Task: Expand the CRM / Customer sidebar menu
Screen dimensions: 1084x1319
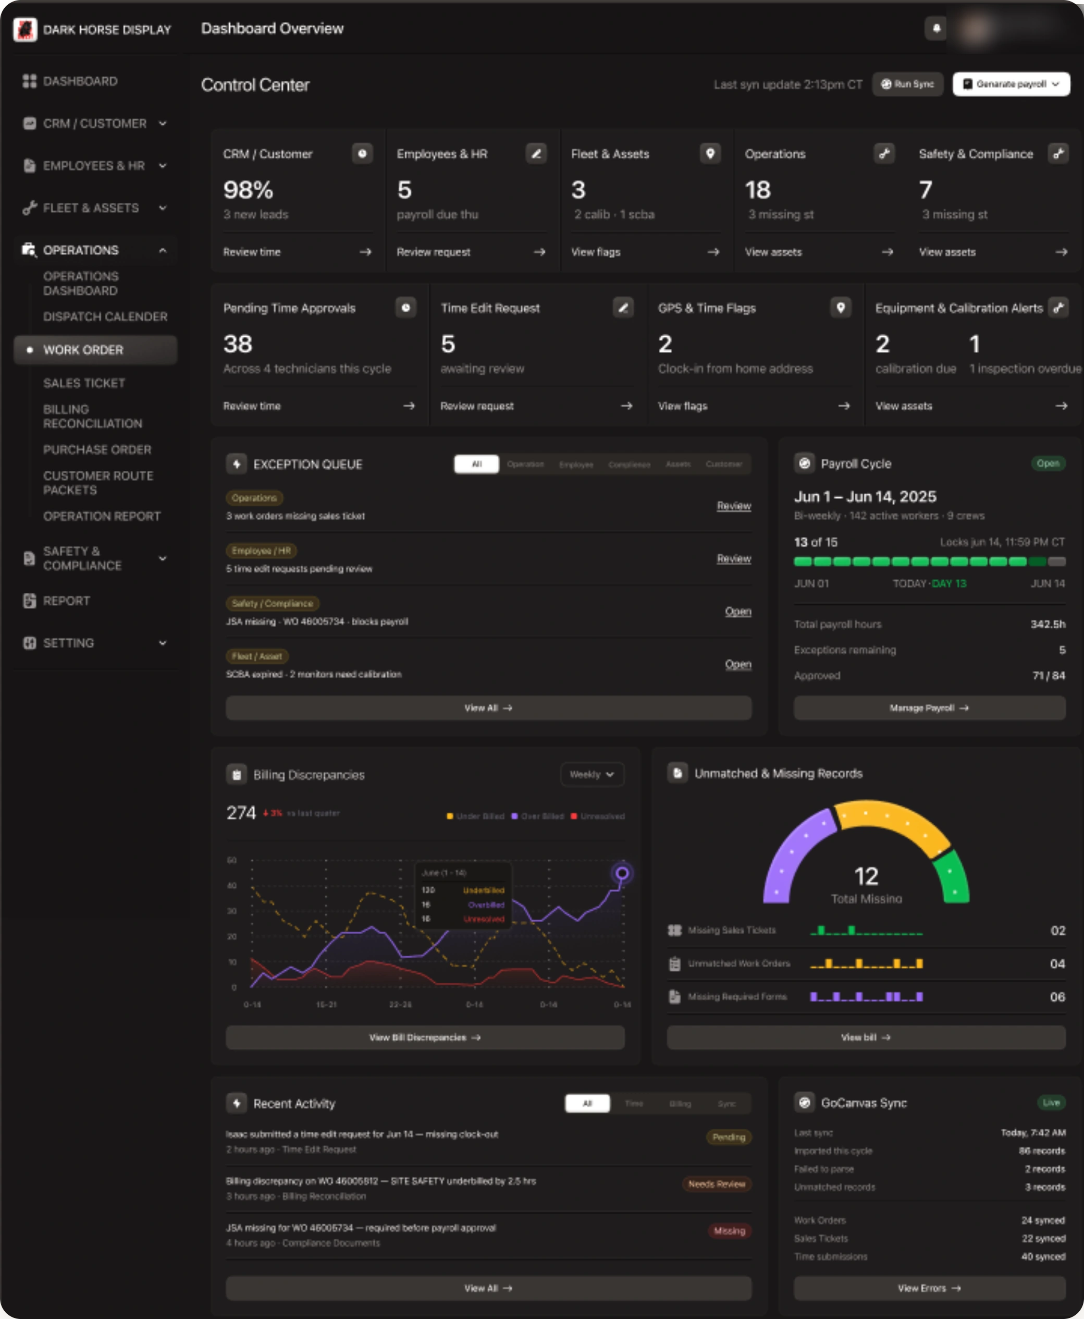Action: pyautogui.click(x=163, y=124)
